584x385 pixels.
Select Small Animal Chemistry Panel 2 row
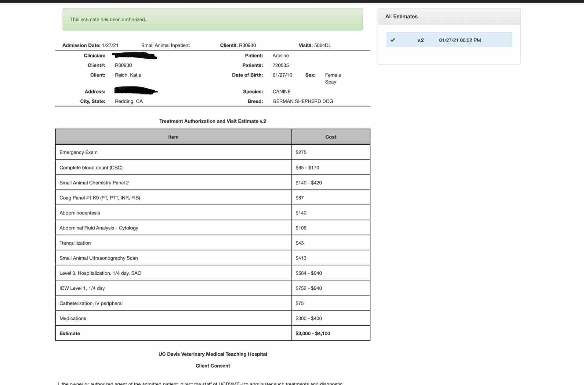coord(213,182)
